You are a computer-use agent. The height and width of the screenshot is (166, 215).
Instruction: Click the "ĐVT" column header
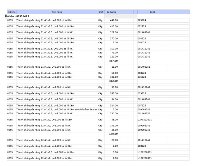tap(101, 12)
